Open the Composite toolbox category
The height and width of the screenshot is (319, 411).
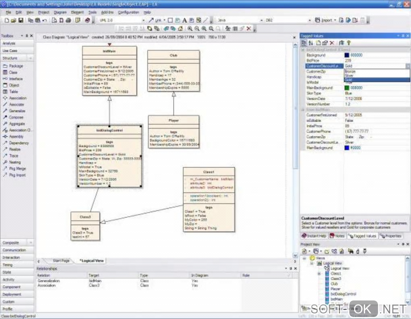click(14, 243)
